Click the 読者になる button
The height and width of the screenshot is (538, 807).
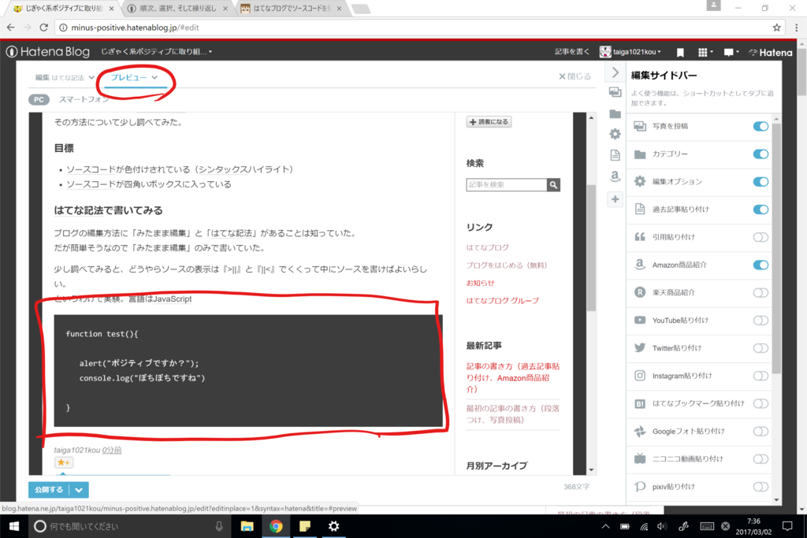pos(488,122)
